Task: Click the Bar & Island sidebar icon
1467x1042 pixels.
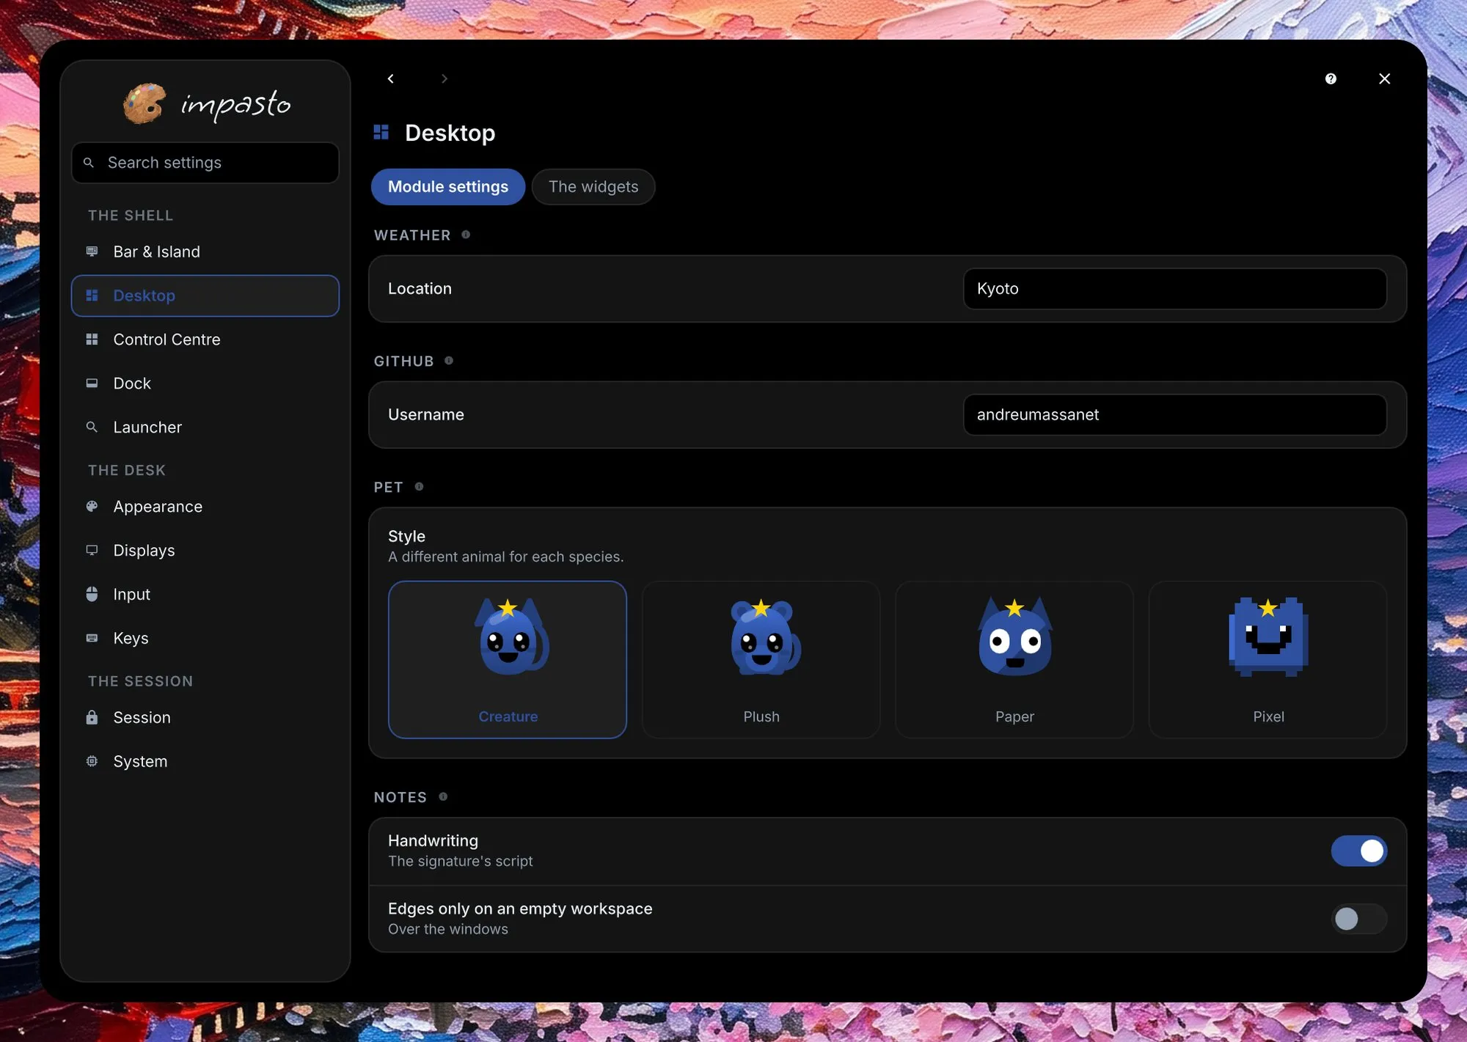Action: (92, 252)
